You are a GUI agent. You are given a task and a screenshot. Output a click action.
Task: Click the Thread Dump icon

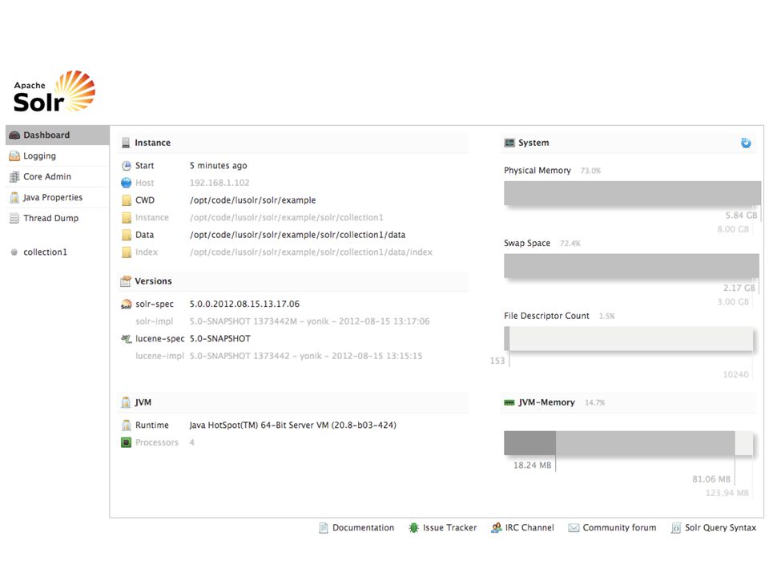14,218
